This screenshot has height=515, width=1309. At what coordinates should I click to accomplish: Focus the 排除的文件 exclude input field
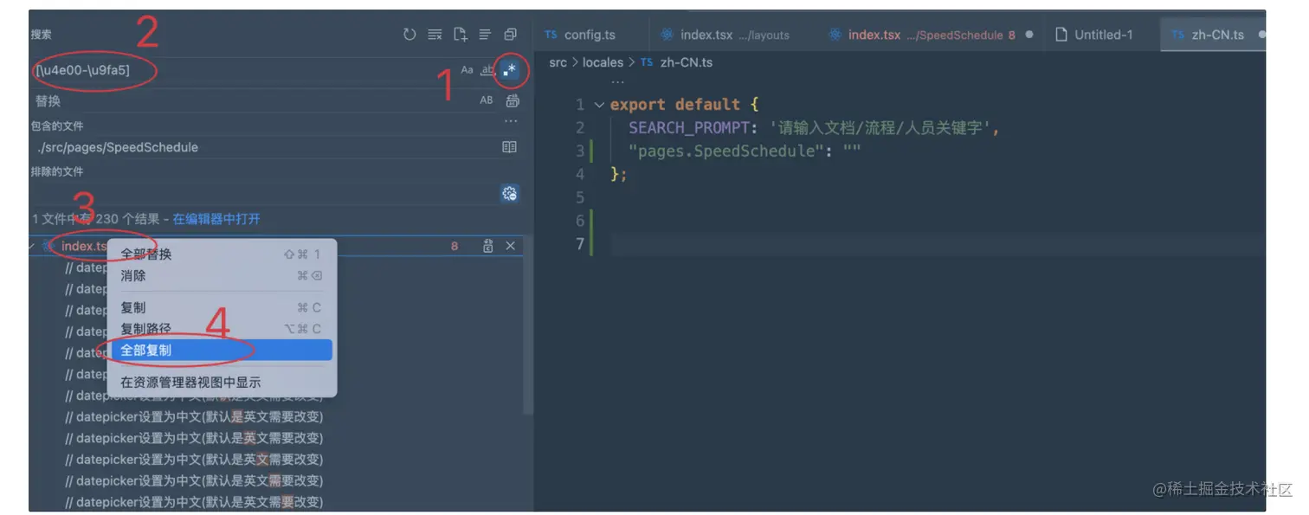(x=265, y=194)
